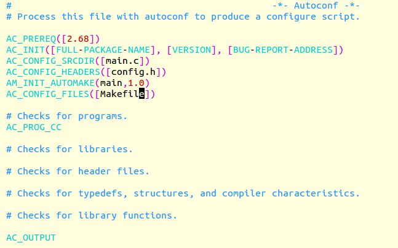Screen dimensions: 398x248
Task: Click the '-*- Autoconf -*-' header comment
Action: [316, 6]
